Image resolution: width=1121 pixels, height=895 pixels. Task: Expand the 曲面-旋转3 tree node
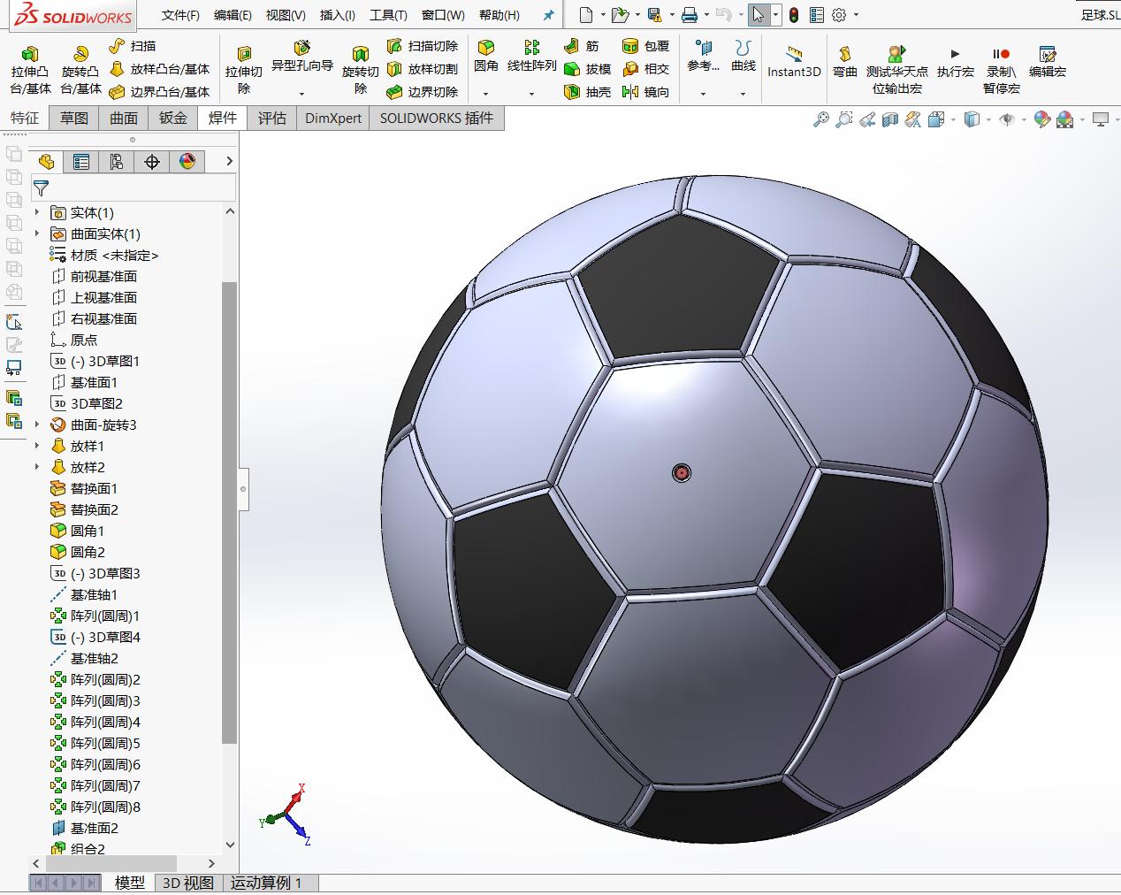click(36, 425)
